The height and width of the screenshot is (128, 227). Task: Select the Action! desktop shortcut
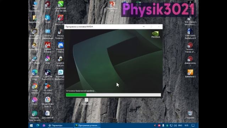click(x=48, y=5)
